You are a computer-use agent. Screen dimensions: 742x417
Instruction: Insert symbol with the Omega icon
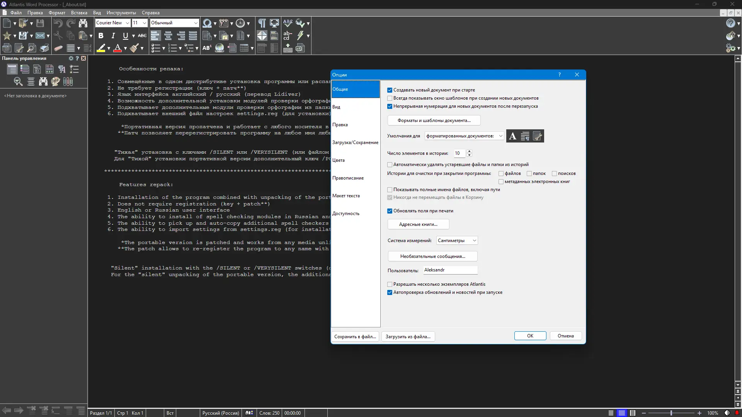pos(207,23)
